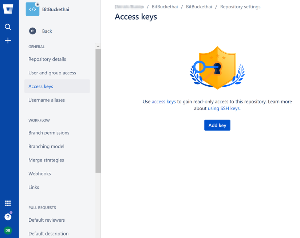
Task: Open Webhooks settings
Action: click(40, 174)
